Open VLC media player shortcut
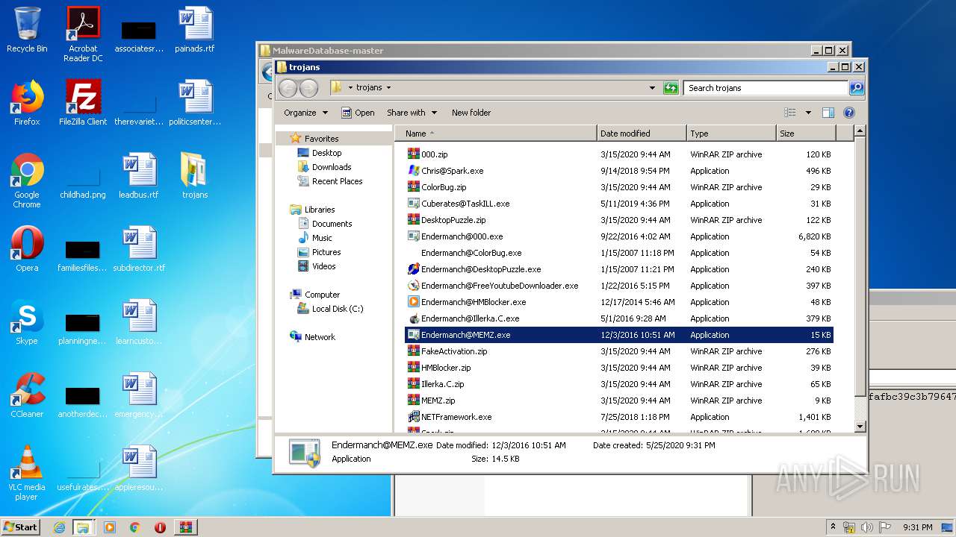 pos(27,473)
